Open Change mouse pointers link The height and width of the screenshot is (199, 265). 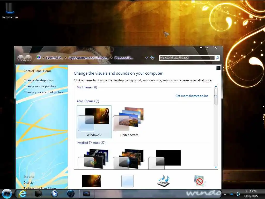pyautogui.click(x=40, y=86)
